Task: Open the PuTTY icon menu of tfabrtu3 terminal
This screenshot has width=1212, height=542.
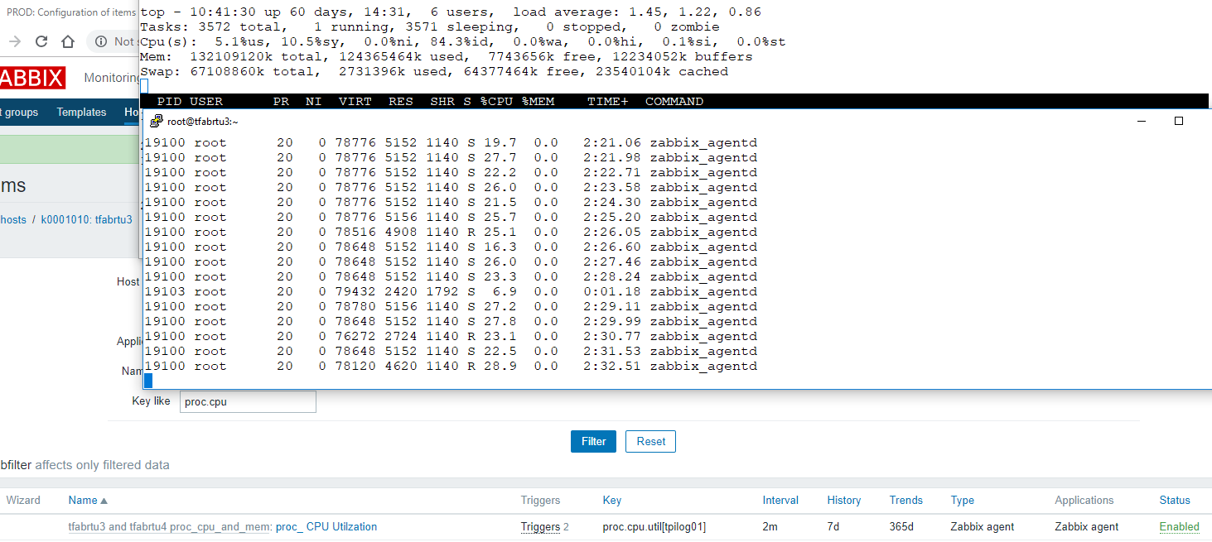Action: [x=156, y=121]
